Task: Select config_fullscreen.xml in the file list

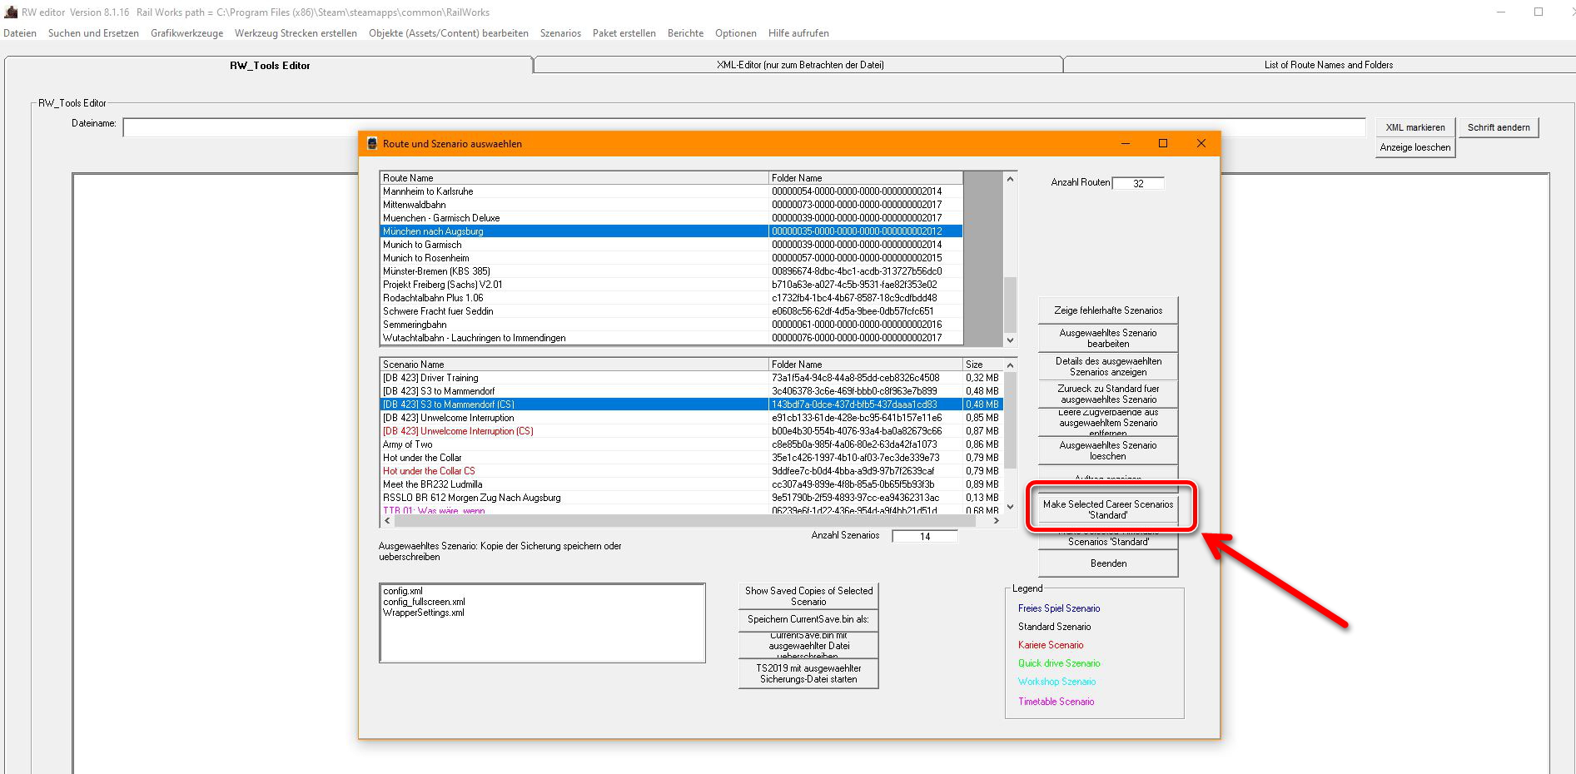Action: pos(424,602)
